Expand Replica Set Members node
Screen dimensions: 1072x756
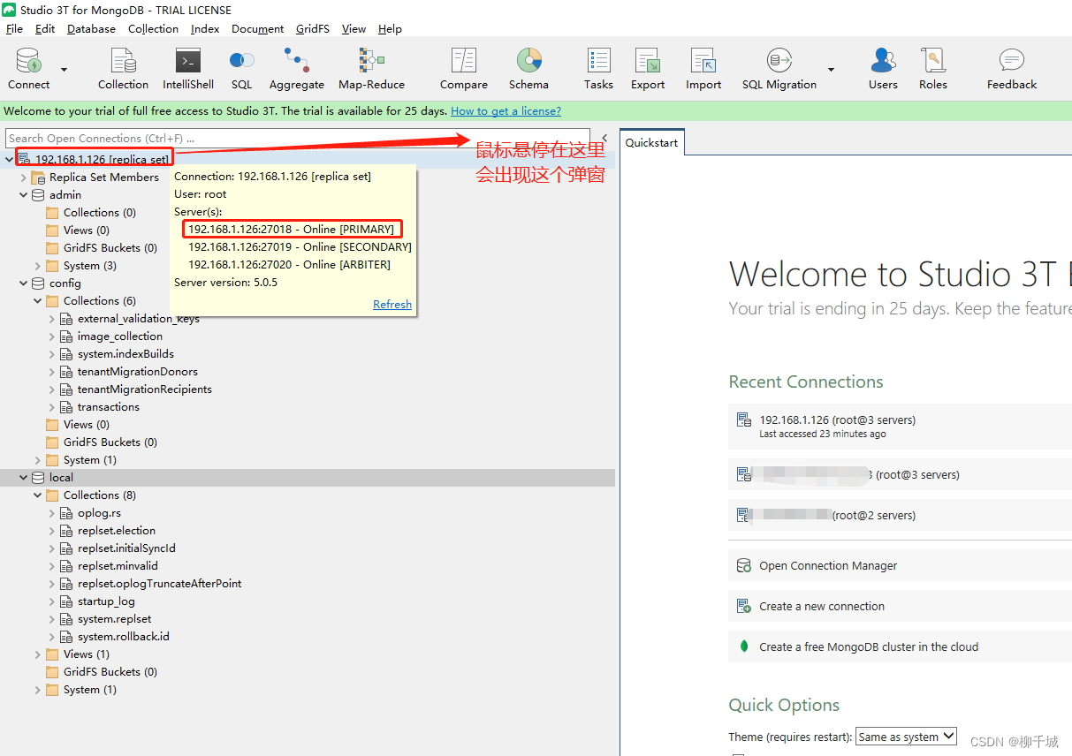(x=24, y=177)
